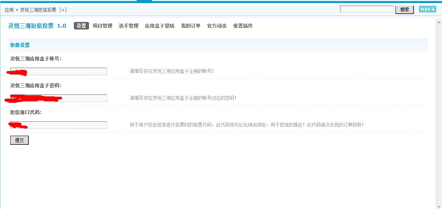This screenshot has width=442, height=209.
Task: Focus the 短信接口代码 input field
Action: click(59, 125)
